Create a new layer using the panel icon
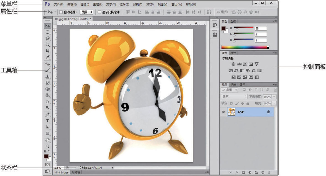The height and width of the screenshot is (176, 326). (263, 173)
